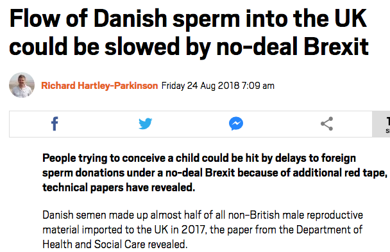Tweet the article via the Twitter icon
Image resolution: width=390 pixels, height=252 pixels.
[x=145, y=123]
